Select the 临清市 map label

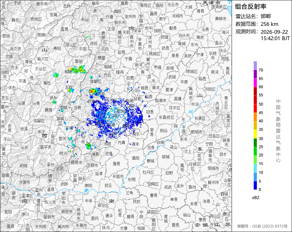(x=161, y=101)
